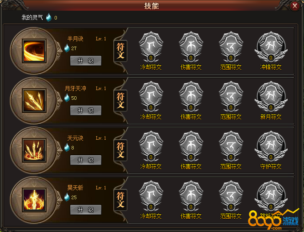Screen dimensions: 304x232
Task: Click 新月符文 rune badge
Action: click(271, 97)
